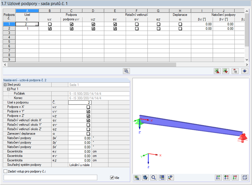Click the horizontal scroll right arrow
Image resolution: width=252 pixels, height=185 pixels.
[x=247, y=65]
